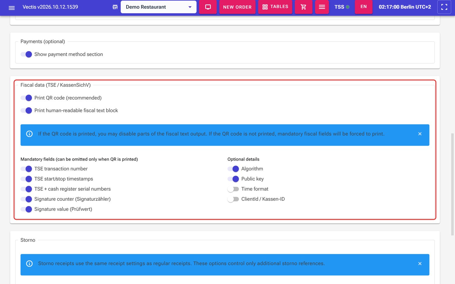Open the Demo Restaurant dropdown
Screen dimensions: 455x284
[x=158, y=7]
